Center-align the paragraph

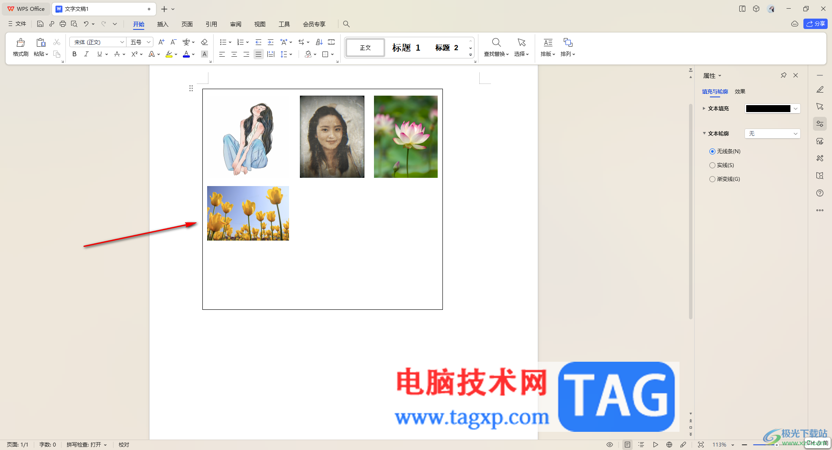click(x=234, y=54)
